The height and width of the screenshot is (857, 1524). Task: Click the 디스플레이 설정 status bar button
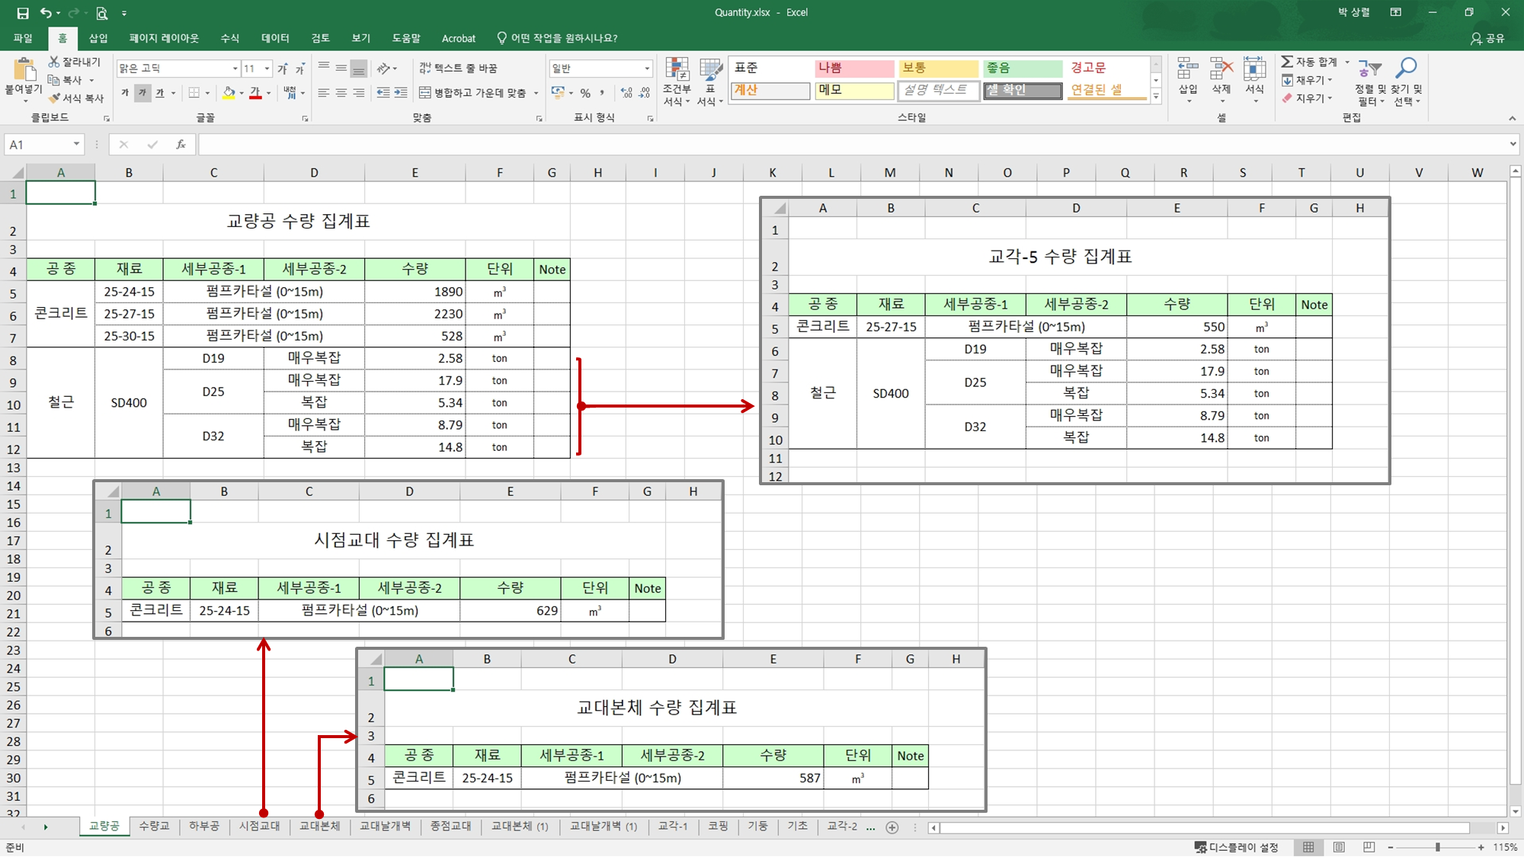tap(1244, 846)
